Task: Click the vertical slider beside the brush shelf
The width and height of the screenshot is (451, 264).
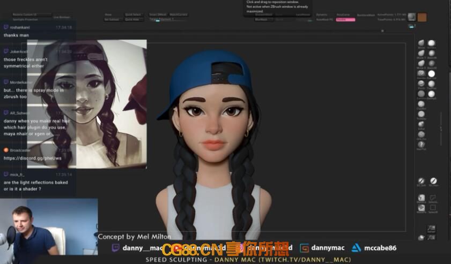Action: pos(441,129)
